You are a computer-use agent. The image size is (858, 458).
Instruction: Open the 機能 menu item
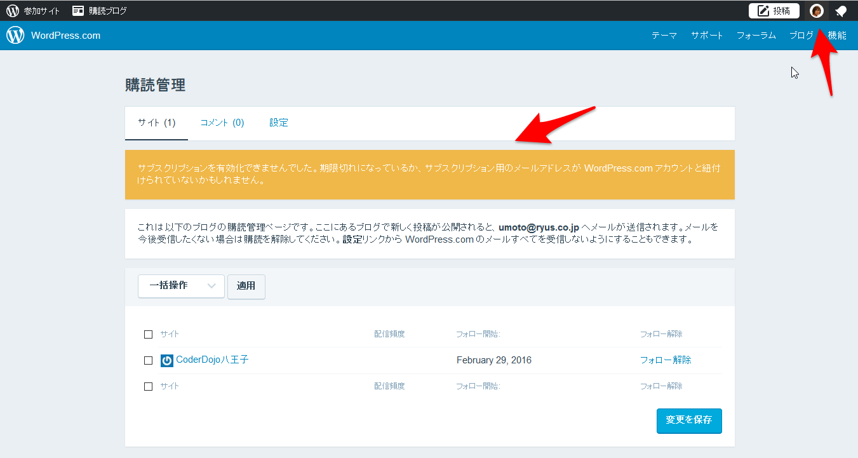(837, 36)
